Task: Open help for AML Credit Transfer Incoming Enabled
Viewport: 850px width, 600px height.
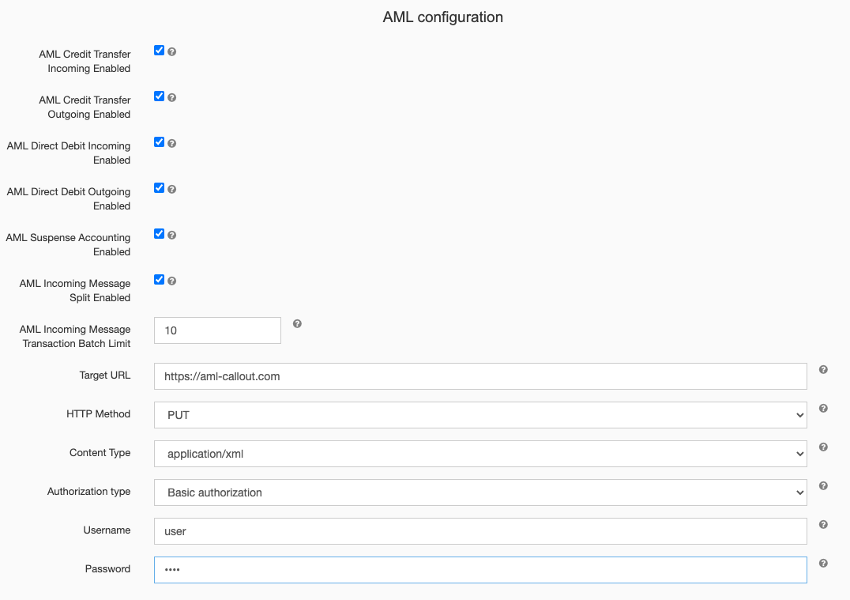Action: pyautogui.click(x=173, y=51)
